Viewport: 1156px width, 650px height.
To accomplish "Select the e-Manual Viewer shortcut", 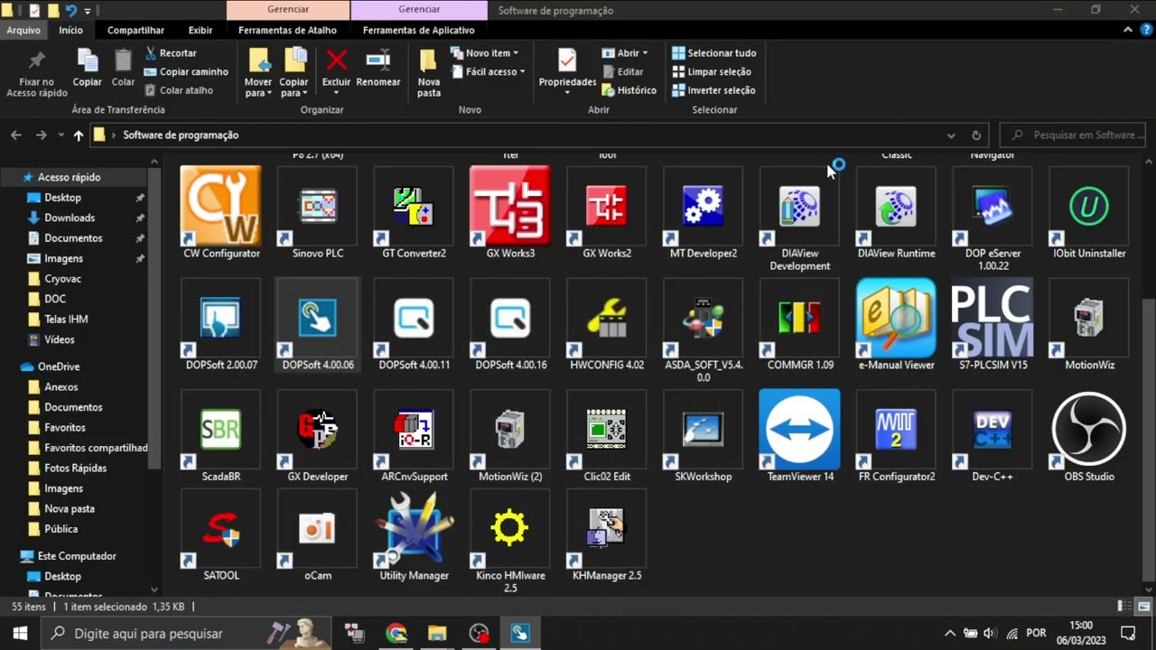I will tap(897, 325).
